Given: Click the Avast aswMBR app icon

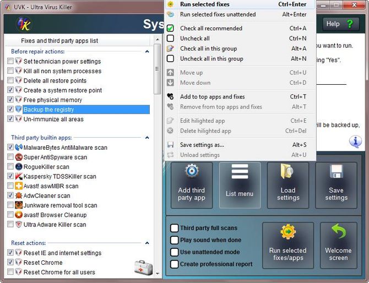Looking at the screenshot, I should tap(19, 186).
